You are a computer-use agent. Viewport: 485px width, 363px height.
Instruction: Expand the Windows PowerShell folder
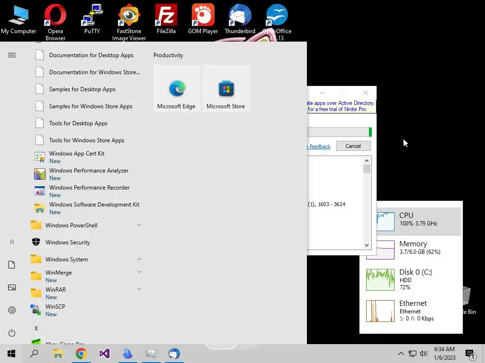coord(87,225)
